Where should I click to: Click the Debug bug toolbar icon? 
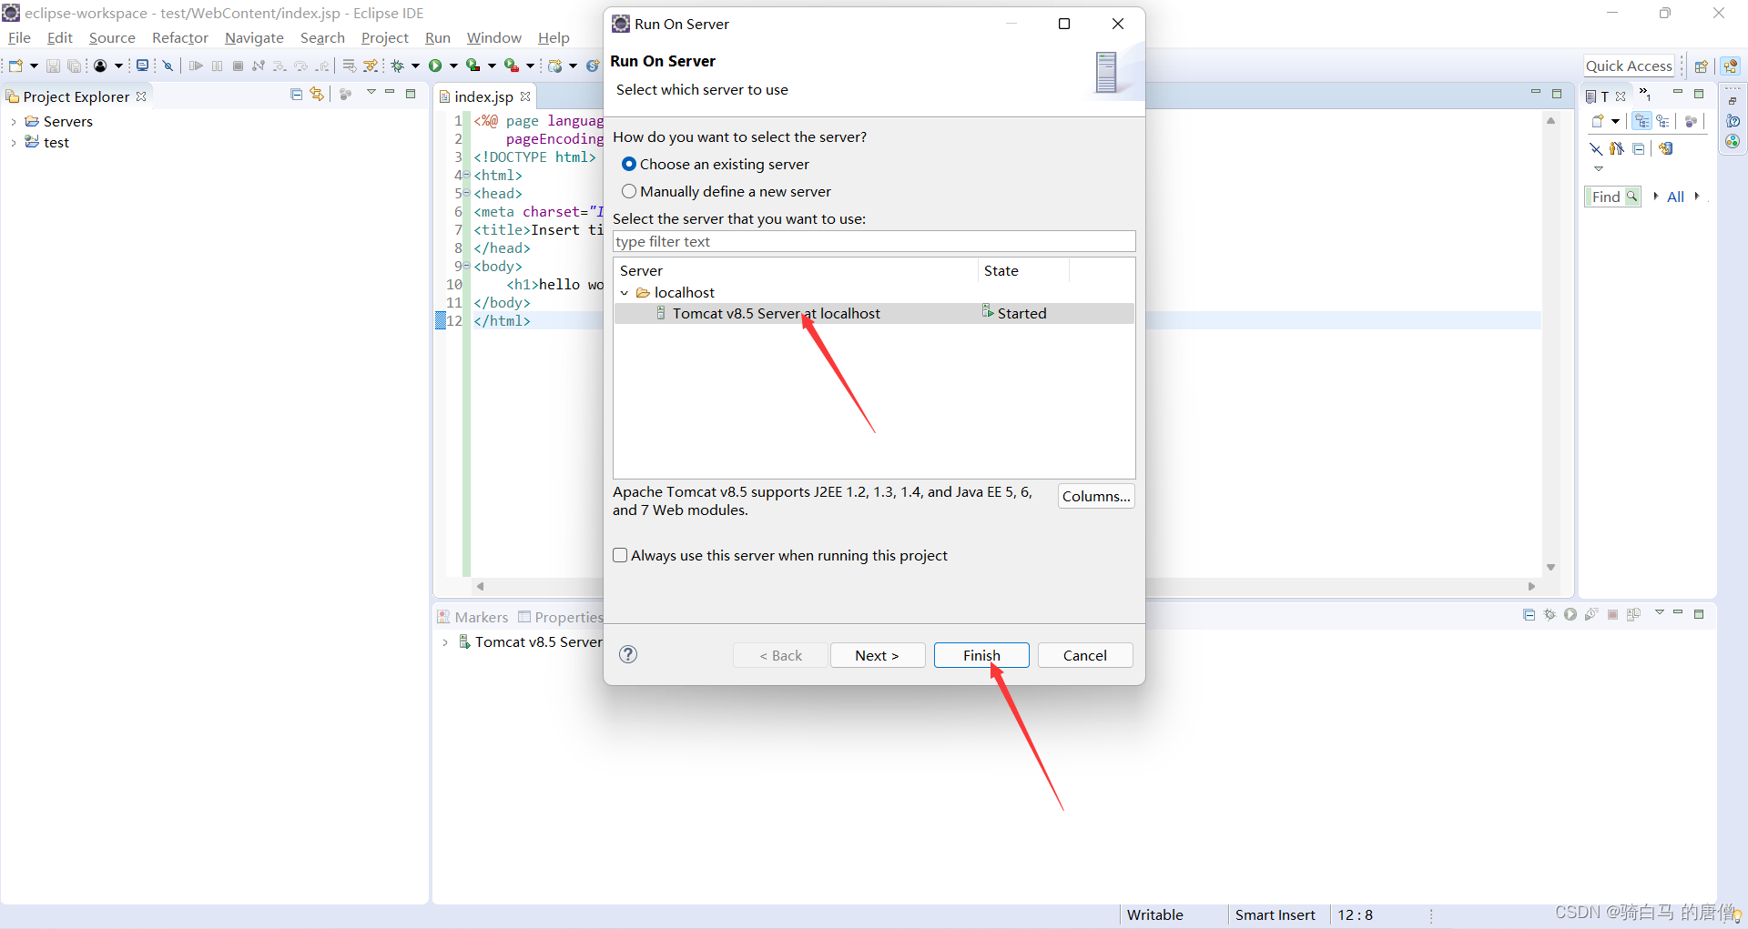point(398,66)
